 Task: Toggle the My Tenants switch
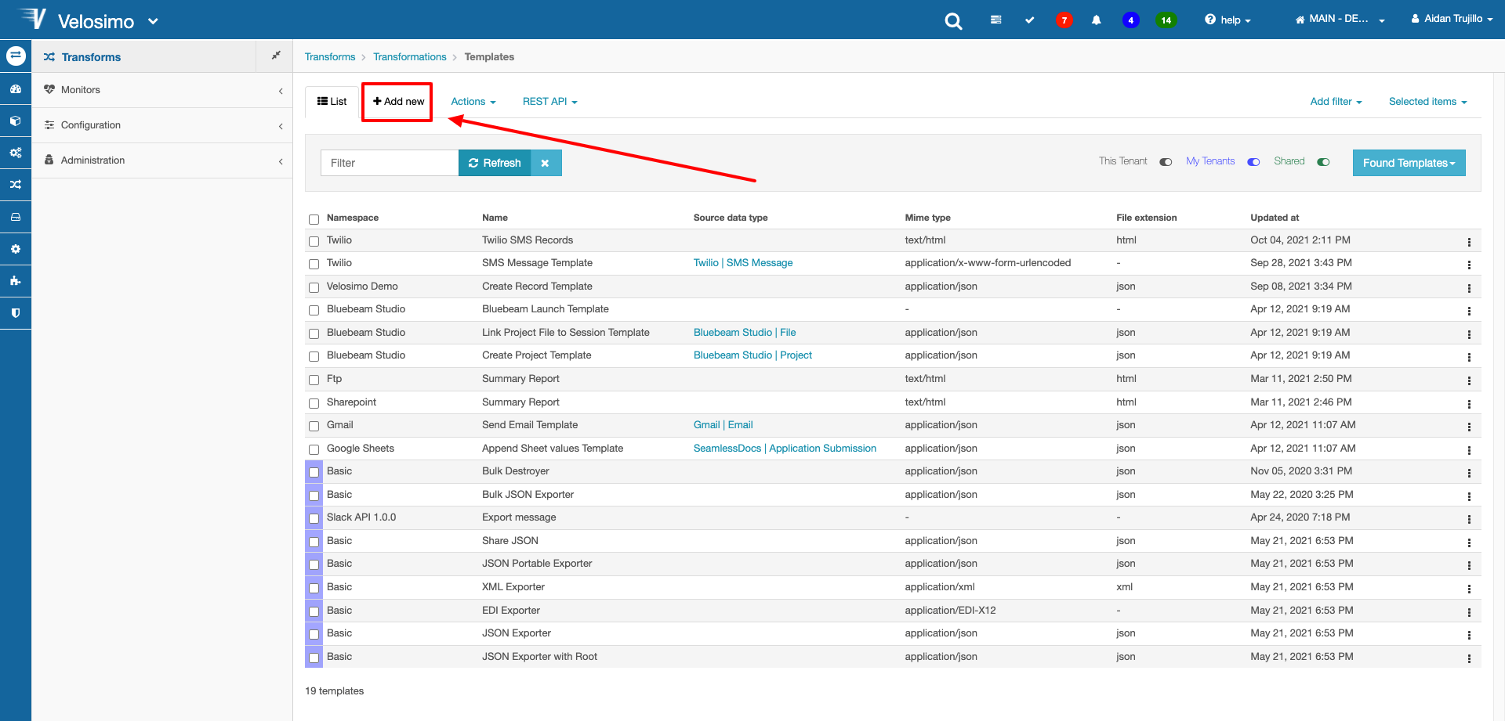1253,162
